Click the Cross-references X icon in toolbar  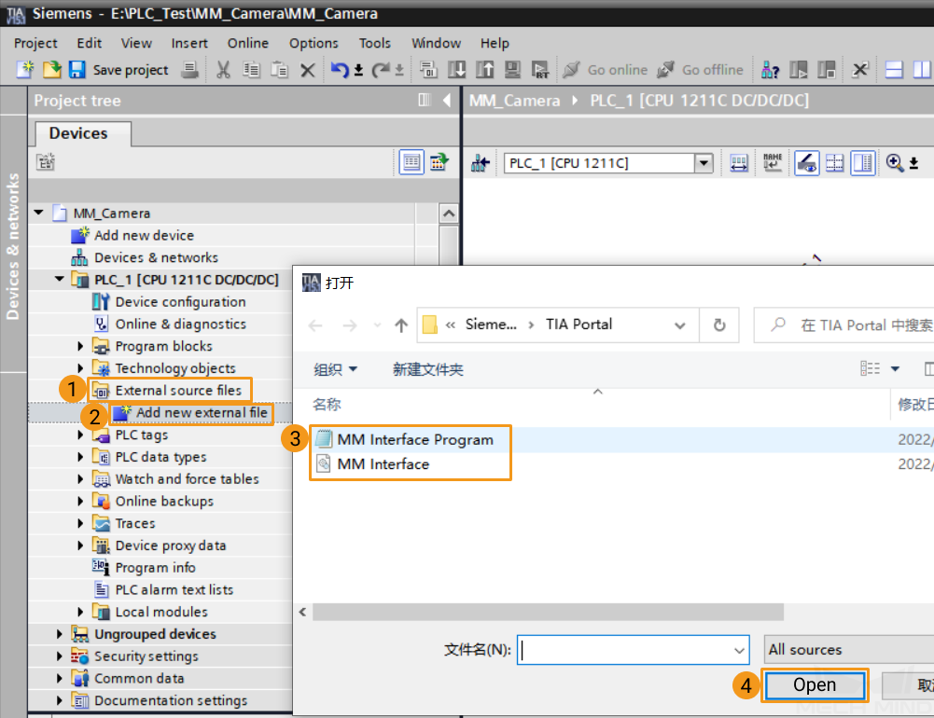tap(859, 70)
